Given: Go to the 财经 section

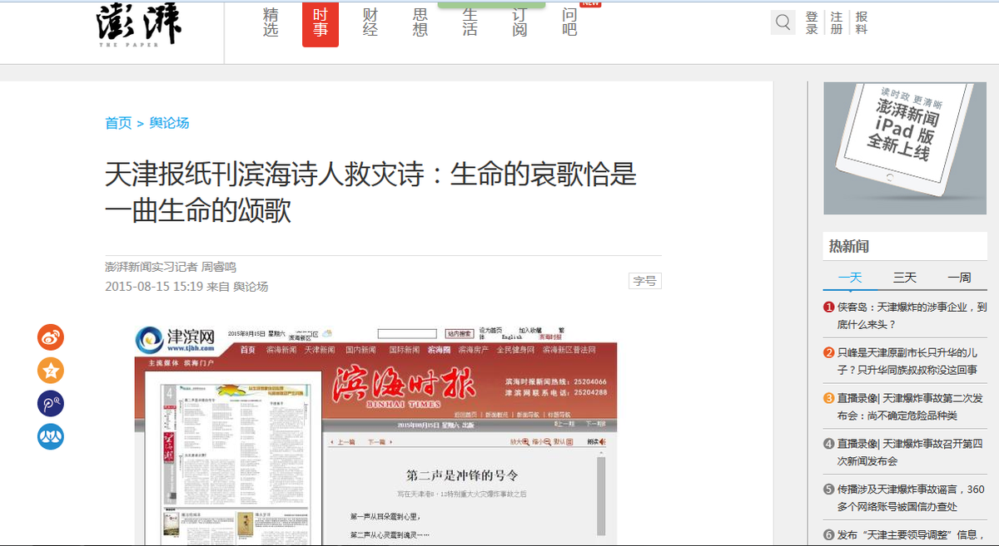Looking at the screenshot, I should pyautogui.click(x=370, y=22).
